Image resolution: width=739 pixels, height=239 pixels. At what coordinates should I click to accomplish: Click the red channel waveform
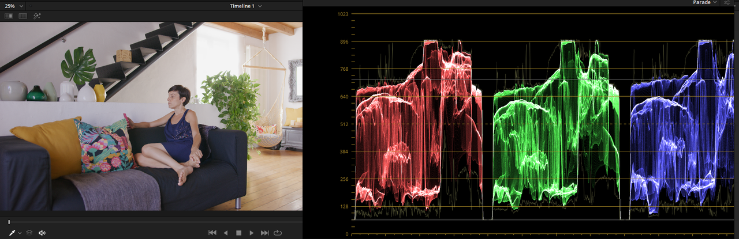[x=419, y=130]
